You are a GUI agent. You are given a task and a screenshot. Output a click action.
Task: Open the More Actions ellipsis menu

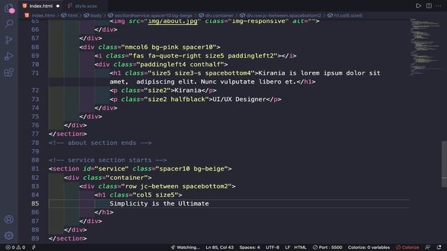(439, 6)
